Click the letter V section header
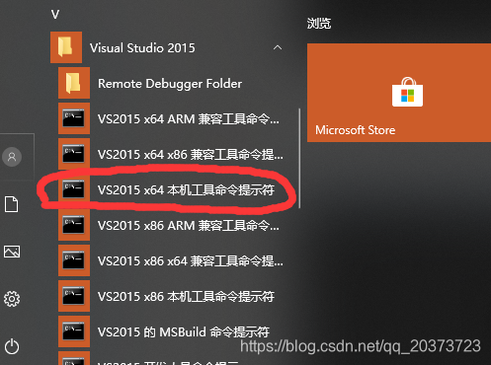The image size is (491, 365). tap(55, 15)
